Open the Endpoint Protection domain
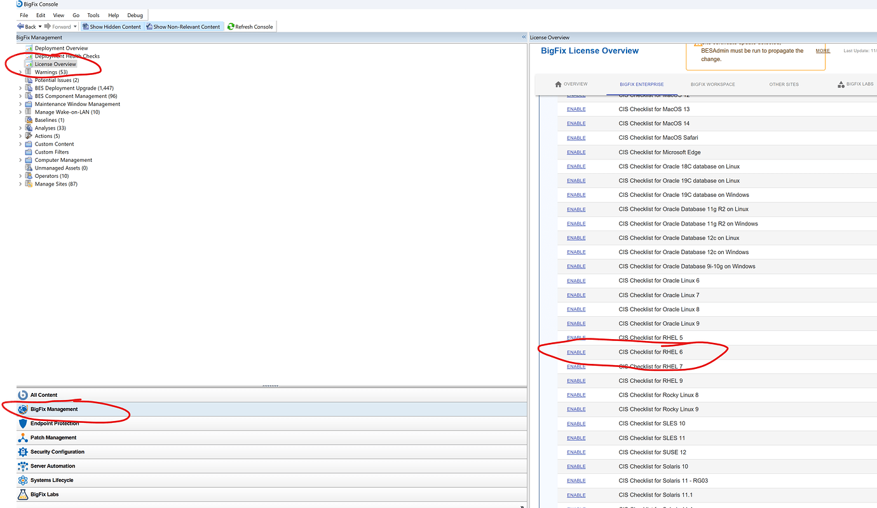Viewport: 877px width, 508px height. point(272,424)
